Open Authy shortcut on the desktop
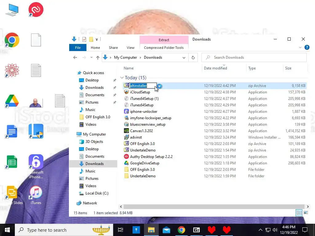The image size is (315, 236). point(36,10)
